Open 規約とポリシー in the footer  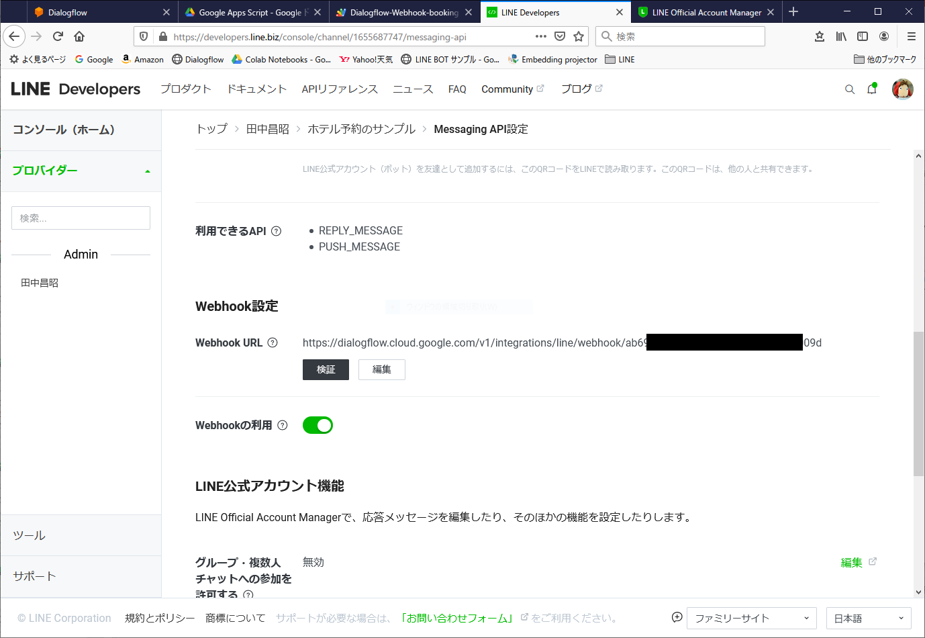pyautogui.click(x=160, y=618)
